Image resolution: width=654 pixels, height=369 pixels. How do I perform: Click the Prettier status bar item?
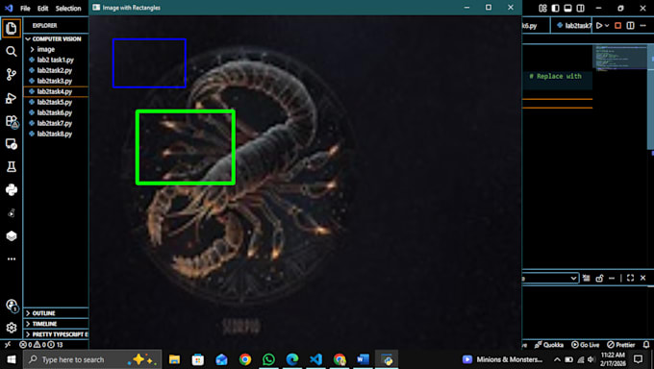coord(621,345)
